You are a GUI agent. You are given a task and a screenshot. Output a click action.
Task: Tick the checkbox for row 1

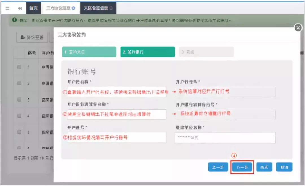(x=19, y=67)
